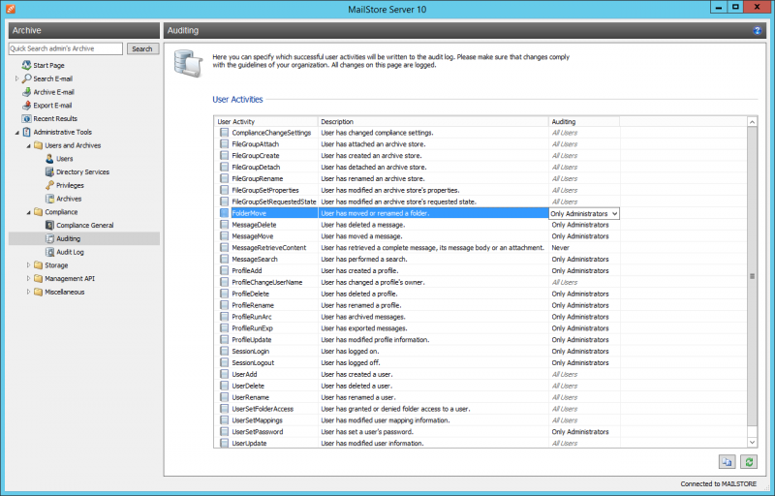
Task: Click the Connected to MAILSTORE status text
Action: [718, 484]
